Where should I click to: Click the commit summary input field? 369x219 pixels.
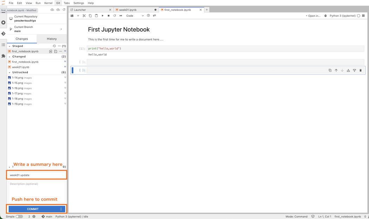(x=37, y=175)
